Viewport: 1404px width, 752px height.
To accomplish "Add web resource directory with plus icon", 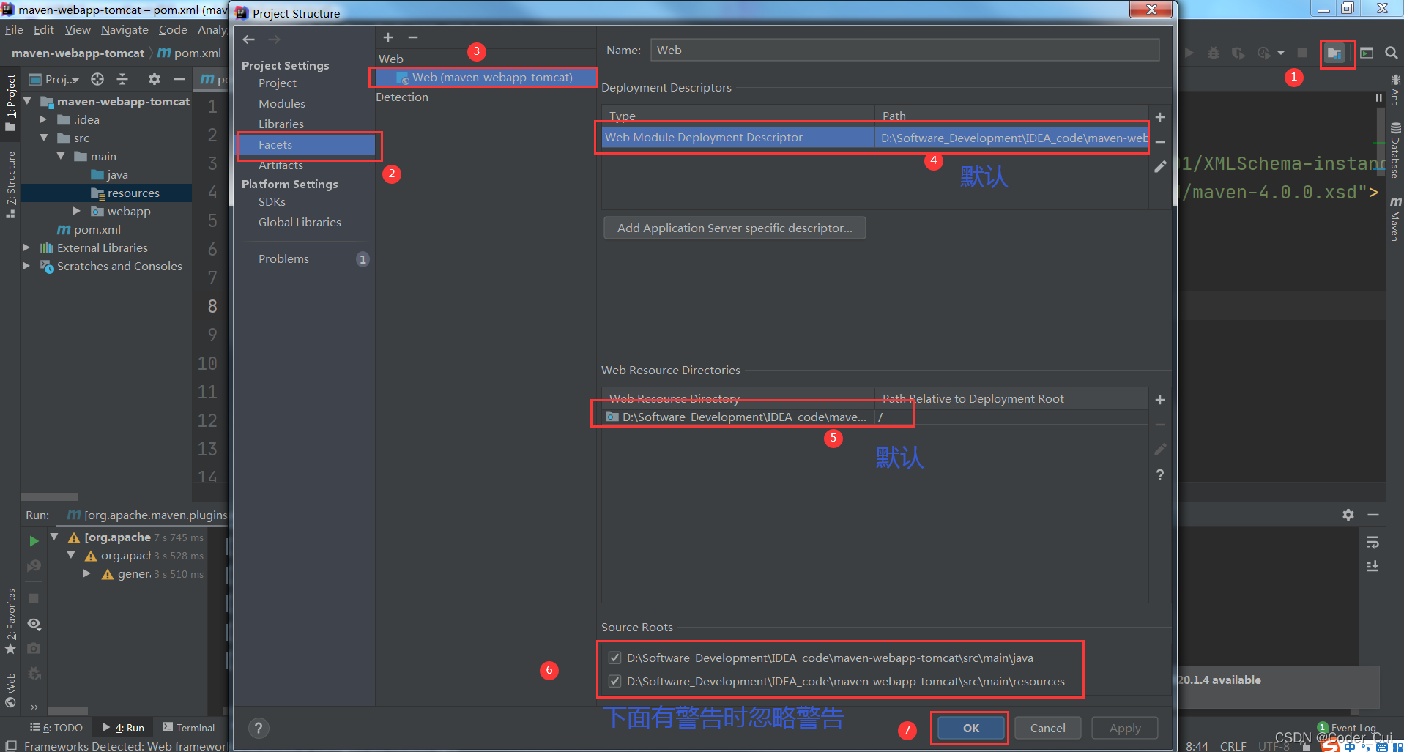I will (1160, 400).
